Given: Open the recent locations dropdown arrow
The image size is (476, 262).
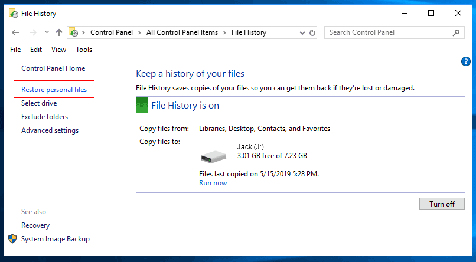Looking at the screenshot, I should point(47,32).
